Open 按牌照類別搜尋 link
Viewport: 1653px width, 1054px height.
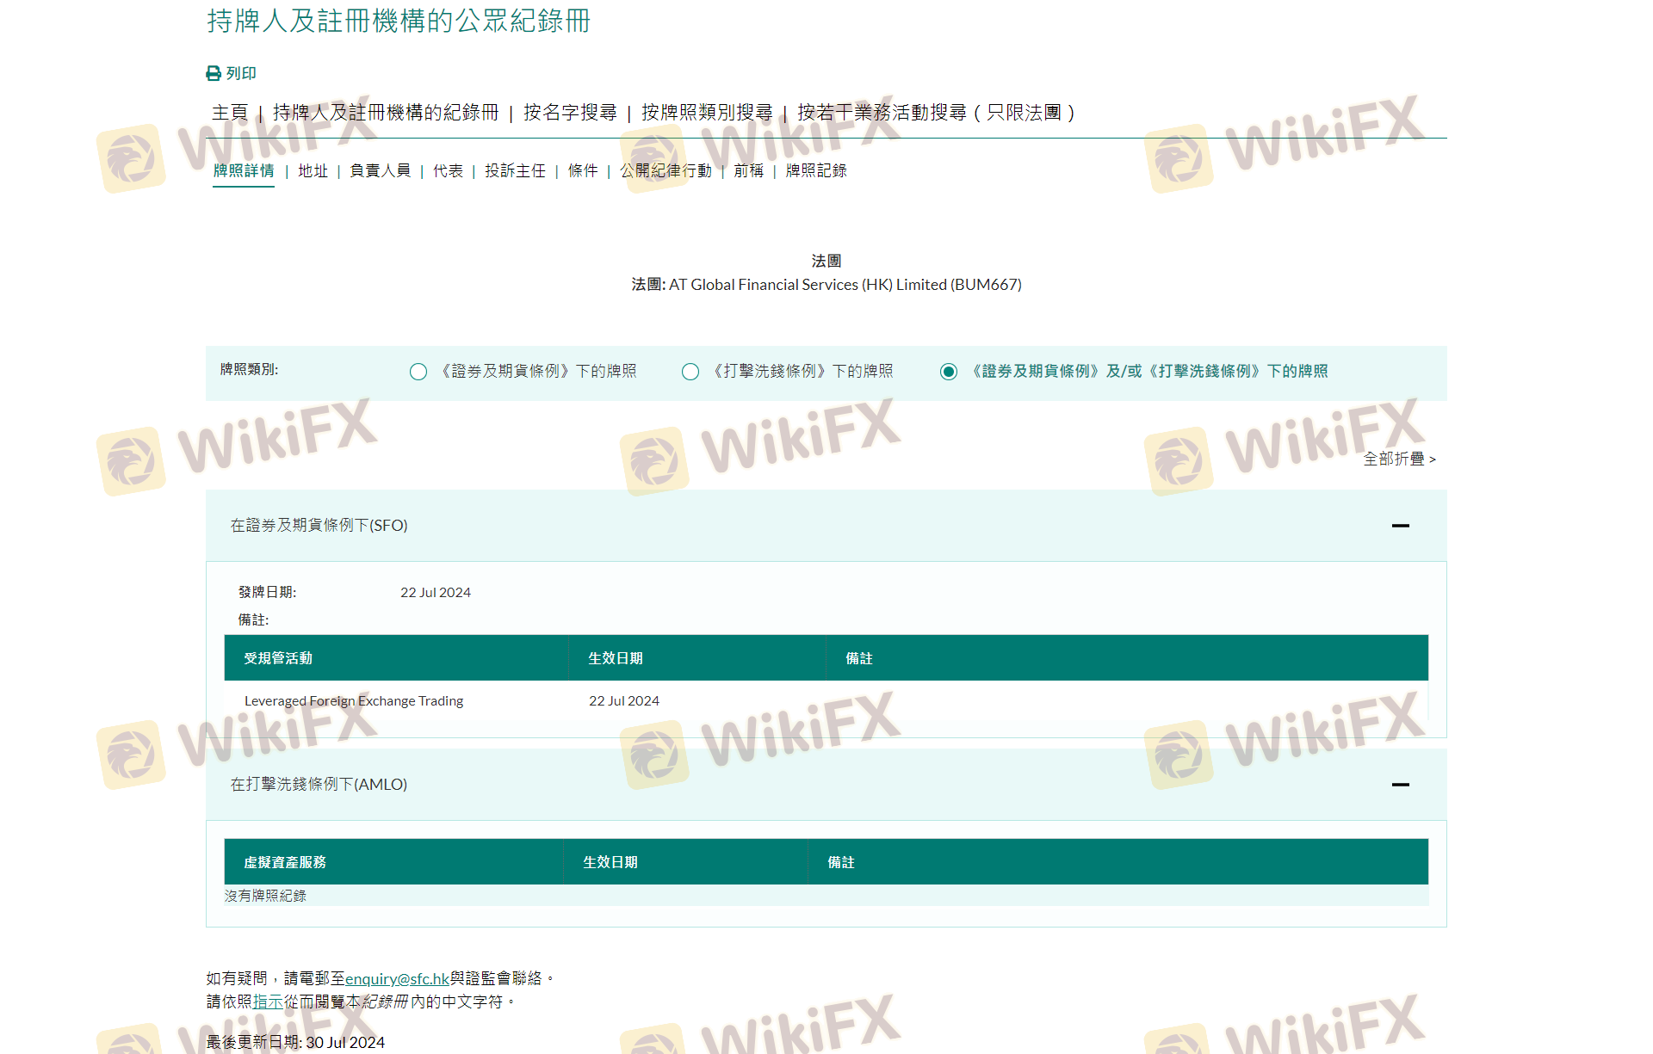click(x=707, y=113)
